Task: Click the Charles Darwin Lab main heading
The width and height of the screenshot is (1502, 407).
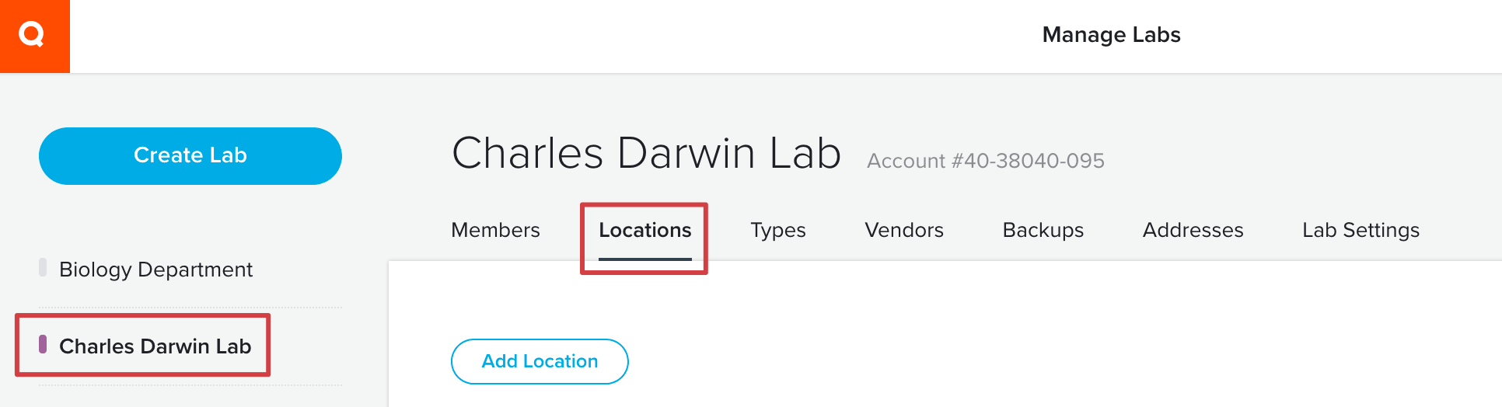Action: 646,153
